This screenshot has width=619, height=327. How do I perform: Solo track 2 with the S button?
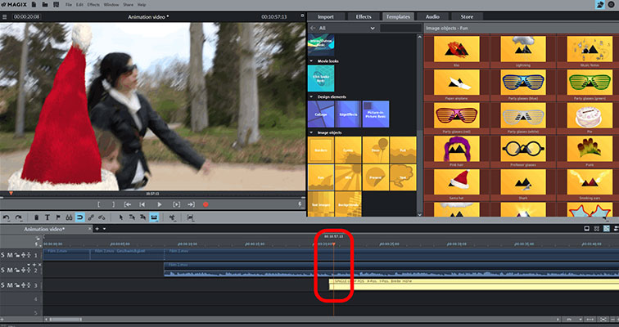pos(3,270)
